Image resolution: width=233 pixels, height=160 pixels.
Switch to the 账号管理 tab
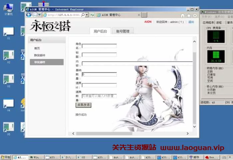point(123,31)
